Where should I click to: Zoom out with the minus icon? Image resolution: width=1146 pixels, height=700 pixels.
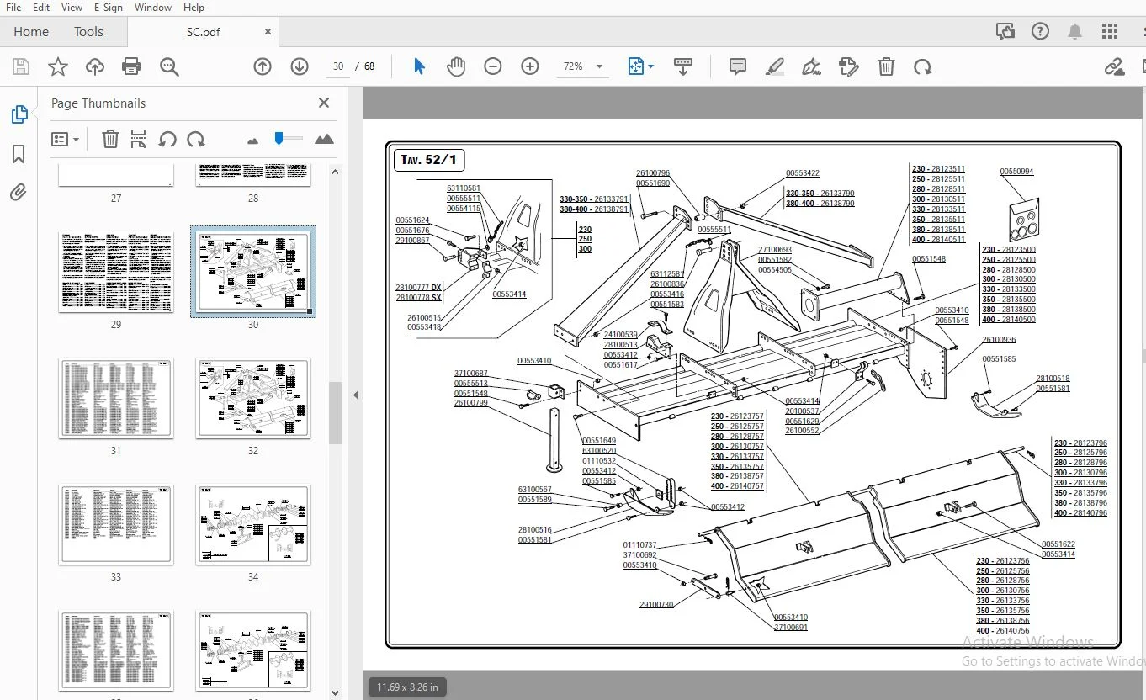(x=493, y=66)
